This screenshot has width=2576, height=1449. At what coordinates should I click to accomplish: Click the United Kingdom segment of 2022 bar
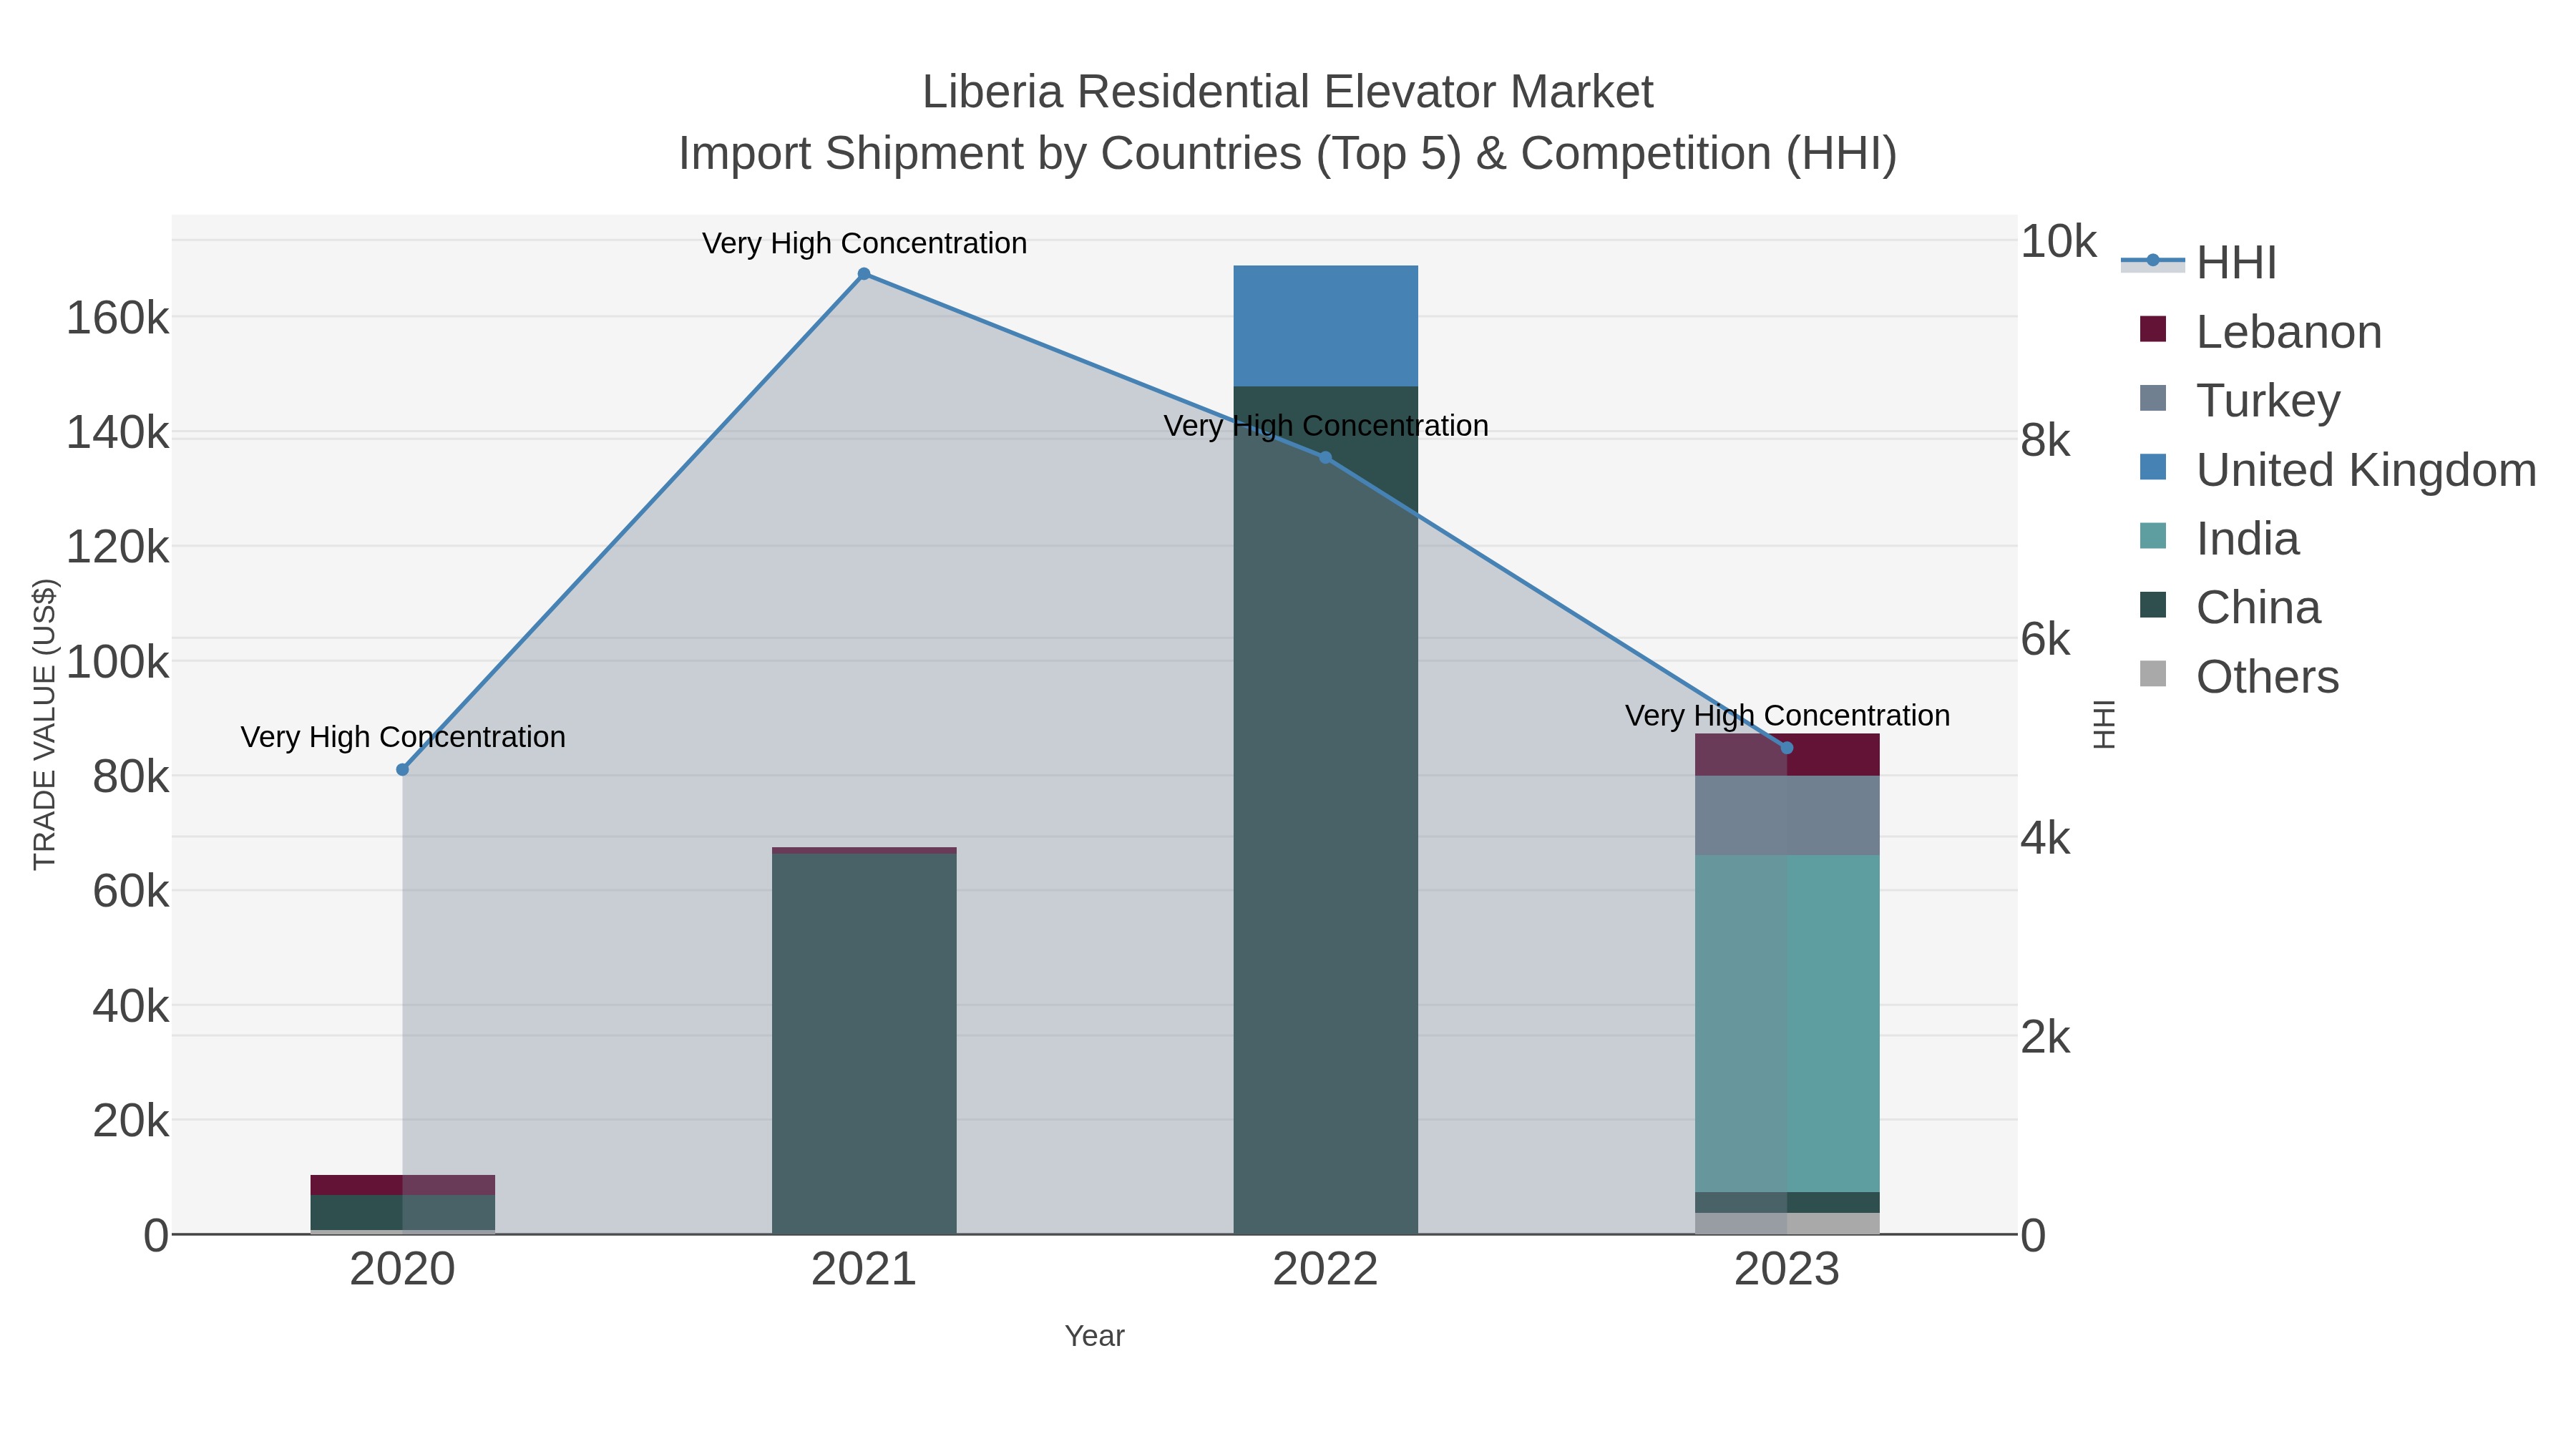(x=1325, y=326)
